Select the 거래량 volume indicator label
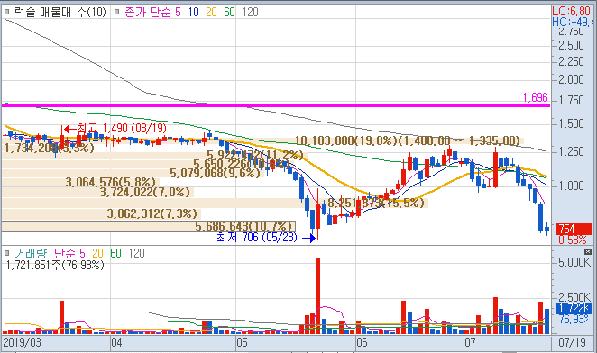Image resolution: width=597 pixels, height=353 pixels. coord(31,253)
